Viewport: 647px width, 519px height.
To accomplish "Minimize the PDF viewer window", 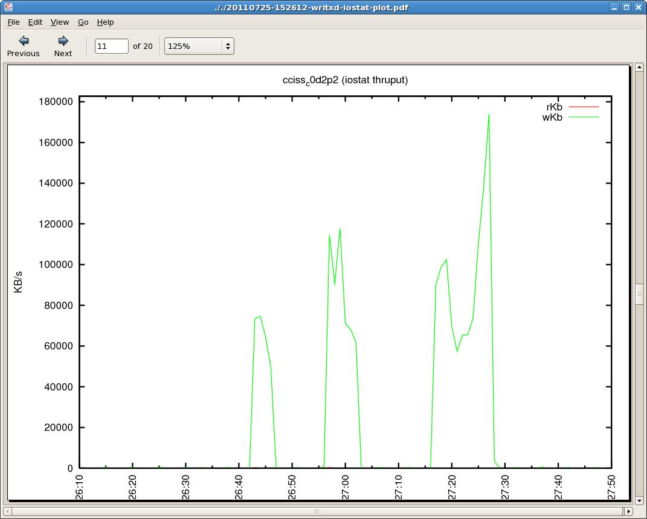I will pos(614,7).
